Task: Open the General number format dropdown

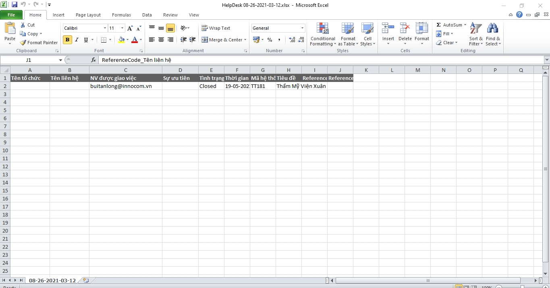Action: point(302,28)
